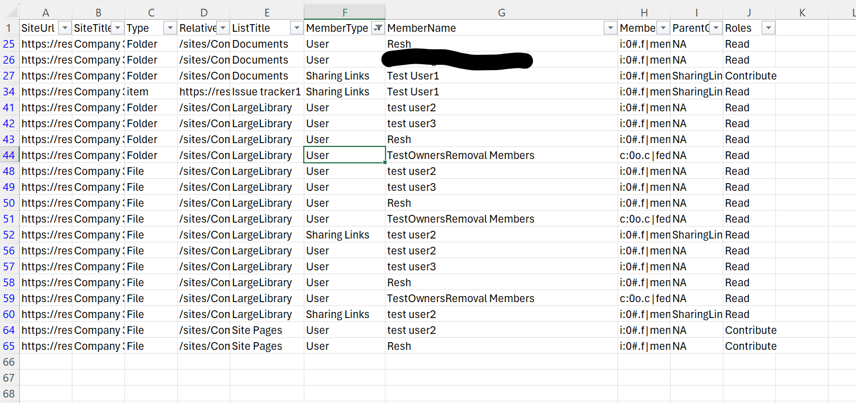Click the 'File' Type cell in row 56
The image size is (856, 403).
tap(151, 251)
